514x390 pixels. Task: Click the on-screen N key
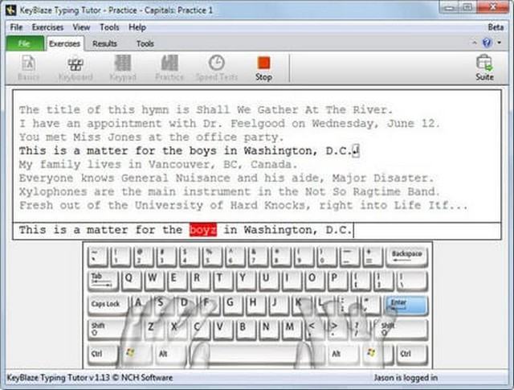click(x=269, y=329)
